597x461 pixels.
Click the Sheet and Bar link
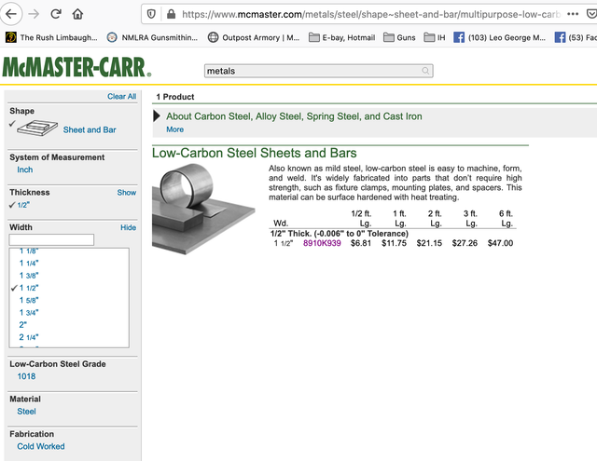pyautogui.click(x=90, y=130)
